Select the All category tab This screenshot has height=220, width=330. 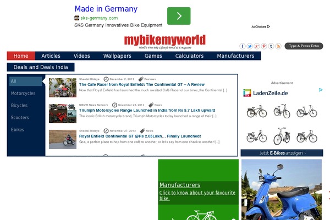coord(26,81)
